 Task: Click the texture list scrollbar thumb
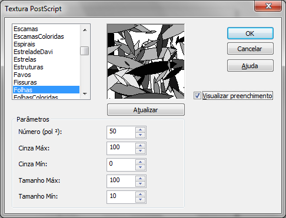pos(85,51)
